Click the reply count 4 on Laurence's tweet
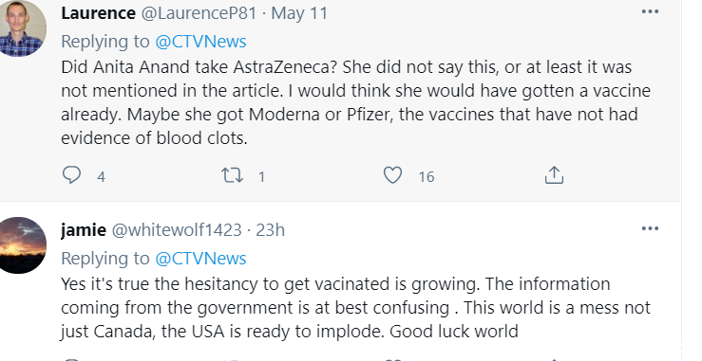This screenshot has height=361, width=702. pyautogui.click(x=102, y=177)
